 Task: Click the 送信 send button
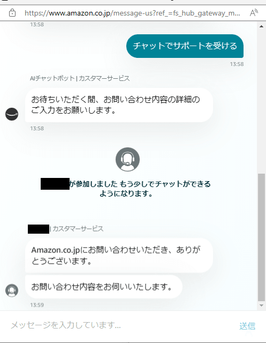247,326
